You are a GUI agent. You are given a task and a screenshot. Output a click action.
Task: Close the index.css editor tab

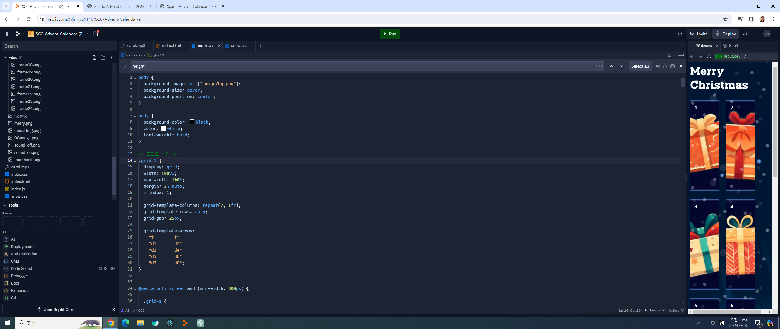click(219, 46)
